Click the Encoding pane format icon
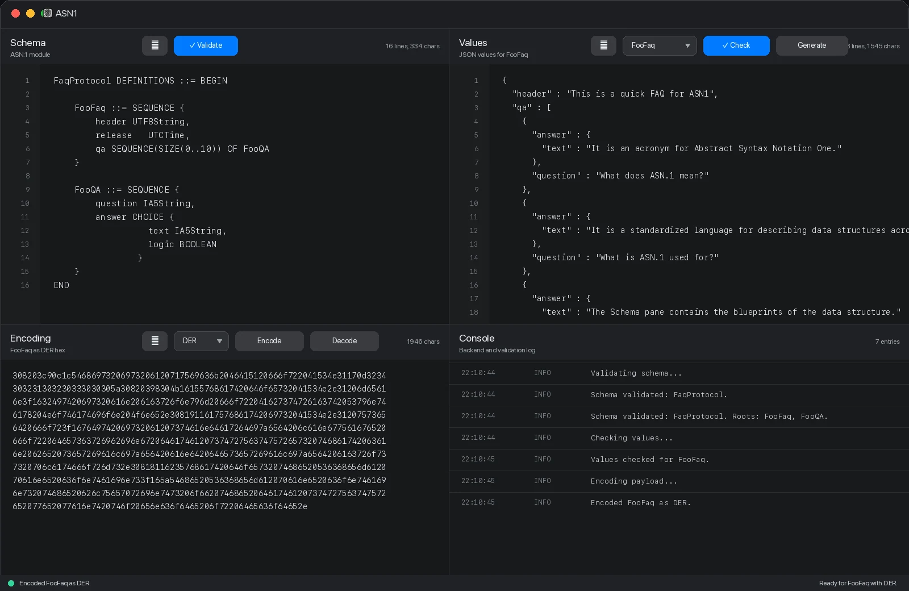Screen dimensions: 909x591 point(155,341)
